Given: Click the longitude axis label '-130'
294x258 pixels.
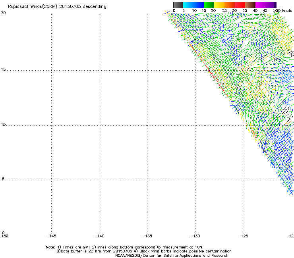Looking at the screenshot, I should click(195, 236).
